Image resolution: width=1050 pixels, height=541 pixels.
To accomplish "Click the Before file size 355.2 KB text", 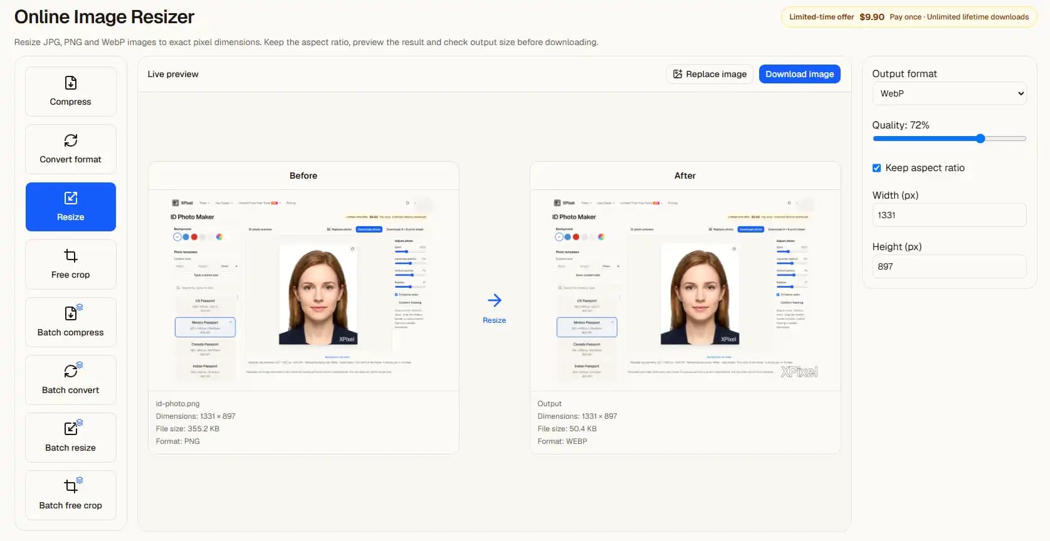I will (187, 429).
